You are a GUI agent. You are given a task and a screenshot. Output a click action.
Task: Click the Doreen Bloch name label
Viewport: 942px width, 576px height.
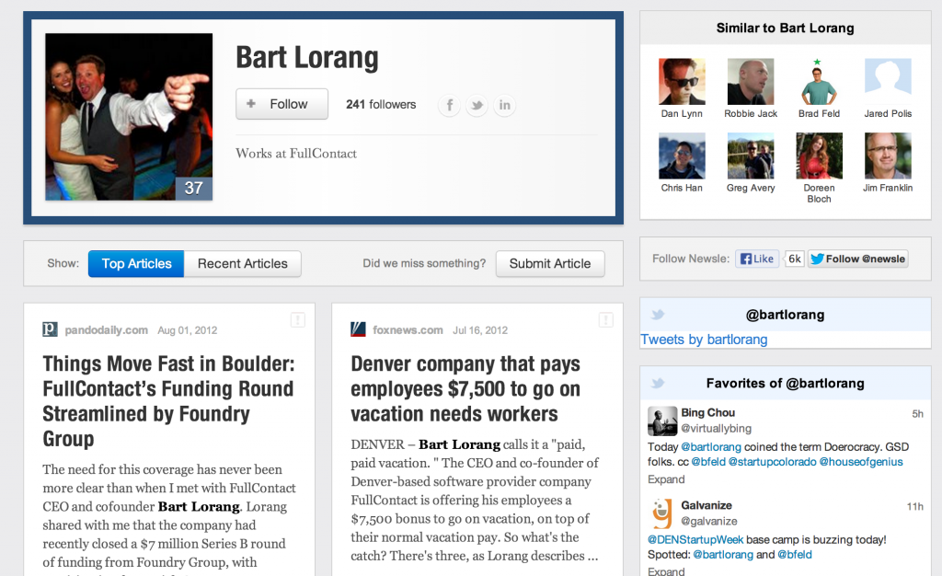pos(819,193)
